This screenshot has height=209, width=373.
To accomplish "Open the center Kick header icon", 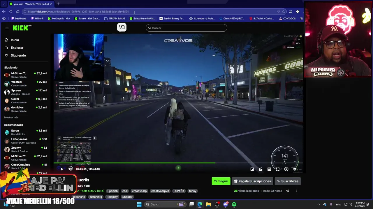I will pos(122,28).
